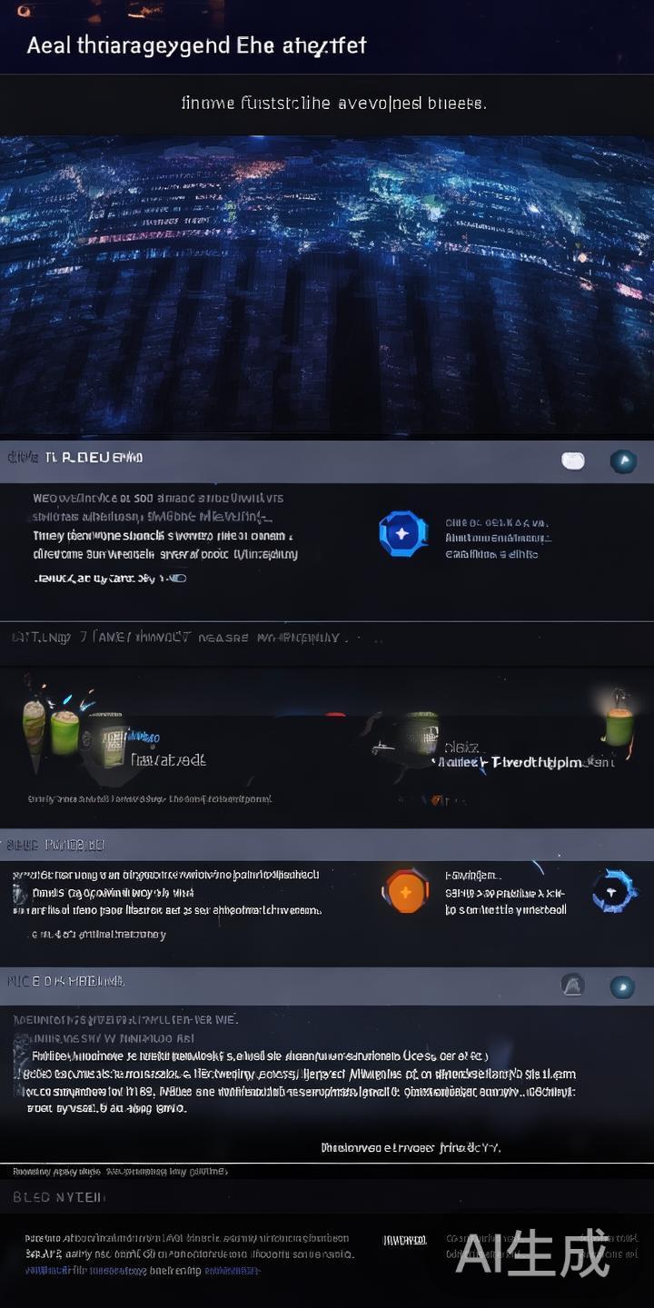The width and height of the screenshot is (654, 1308).
Task: Collapse the third gray section header bar
Action: tap(327, 845)
